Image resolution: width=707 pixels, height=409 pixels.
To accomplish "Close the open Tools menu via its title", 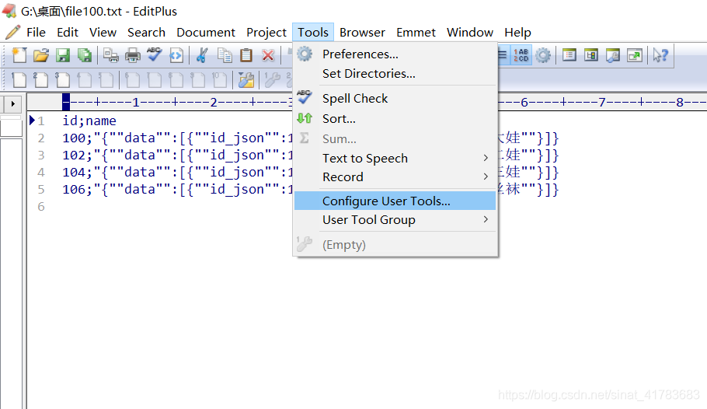I will [x=313, y=33].
